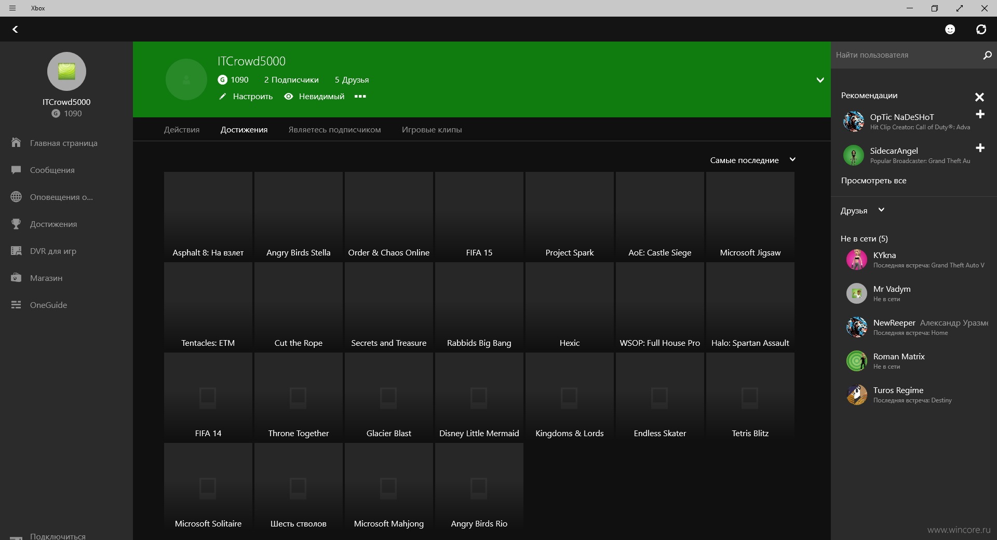Open Главная страница home icon
Screen dimensions: 997x540
16,142
